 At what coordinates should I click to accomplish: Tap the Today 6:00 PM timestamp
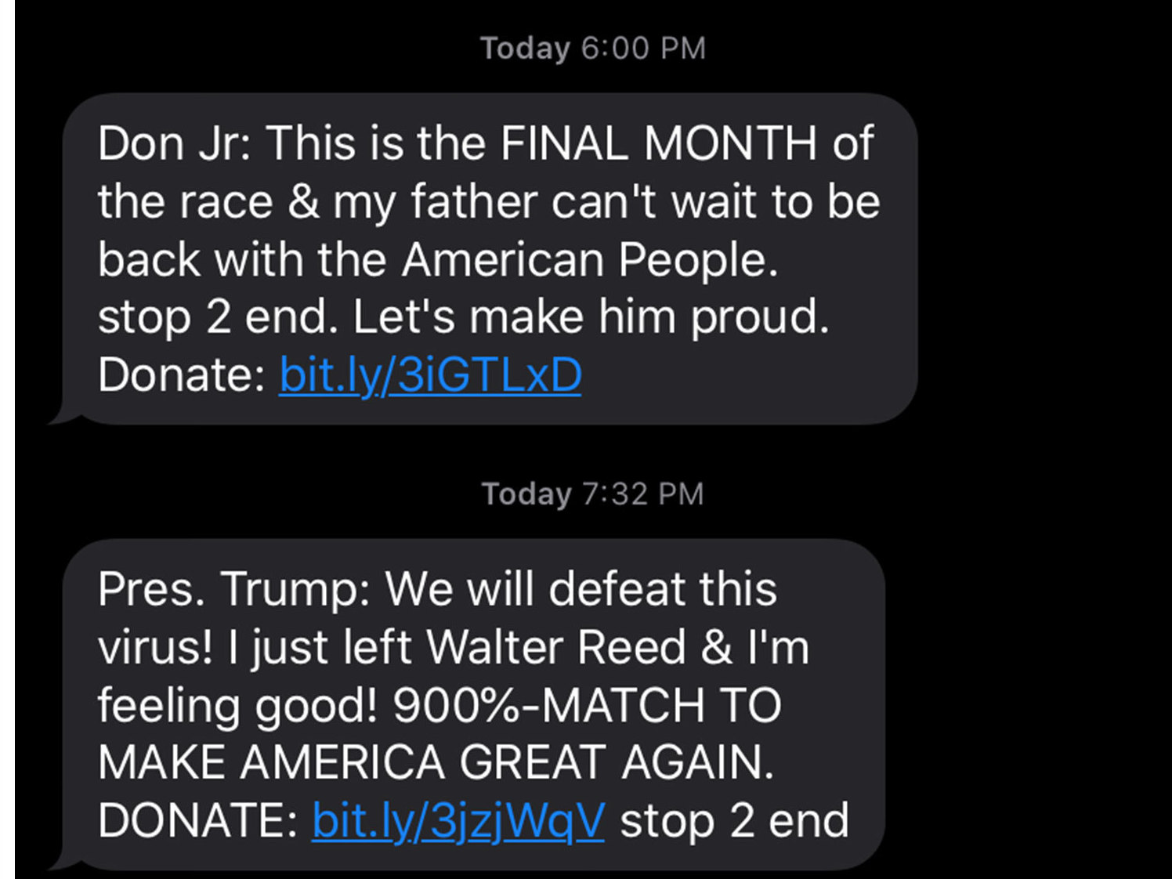tap(591, 49)
